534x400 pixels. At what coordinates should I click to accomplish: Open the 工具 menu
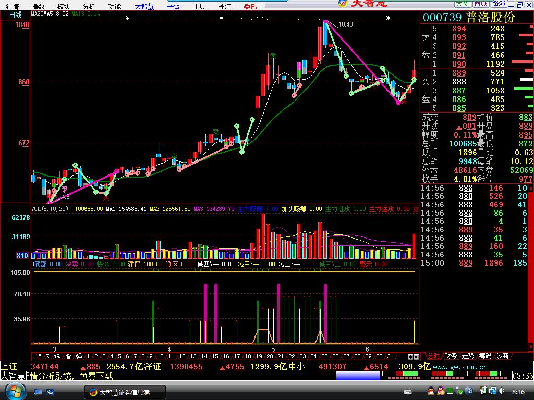pos(199,6)
